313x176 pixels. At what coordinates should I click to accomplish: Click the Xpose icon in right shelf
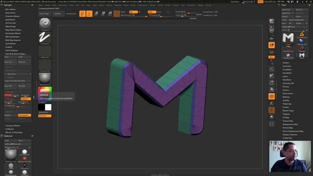pyautogui.click(x=271, y=124)
